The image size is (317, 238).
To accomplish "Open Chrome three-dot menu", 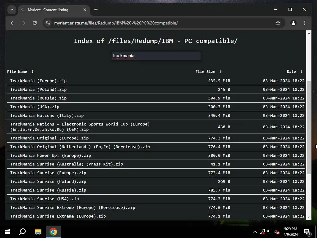I will [305, 23].
